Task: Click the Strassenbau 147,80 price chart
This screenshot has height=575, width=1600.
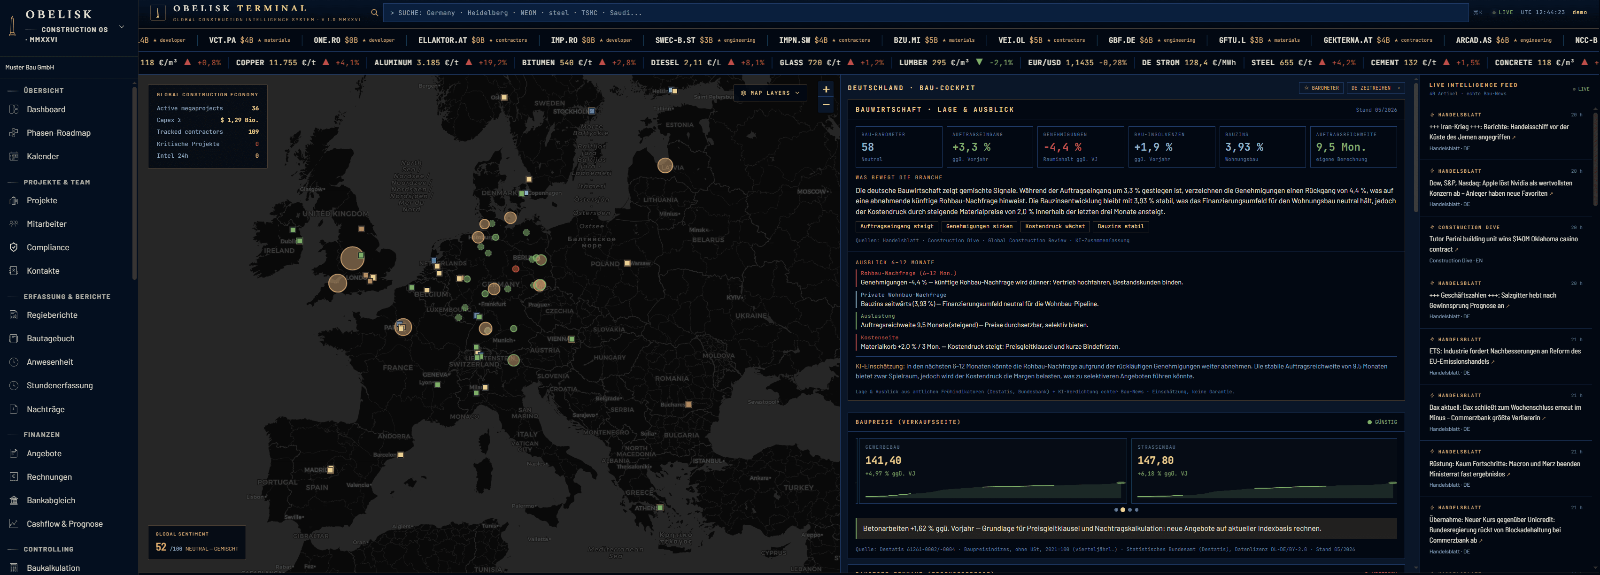Action: click(x=1264, y=470)
